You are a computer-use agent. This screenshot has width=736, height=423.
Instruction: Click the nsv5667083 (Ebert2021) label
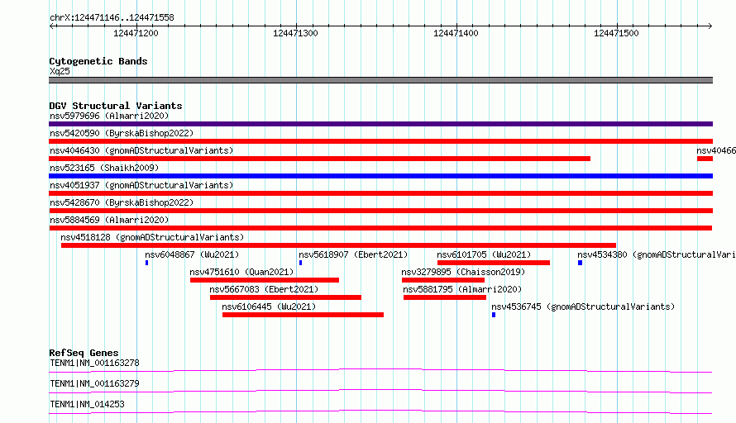click(x=264, y=289)
